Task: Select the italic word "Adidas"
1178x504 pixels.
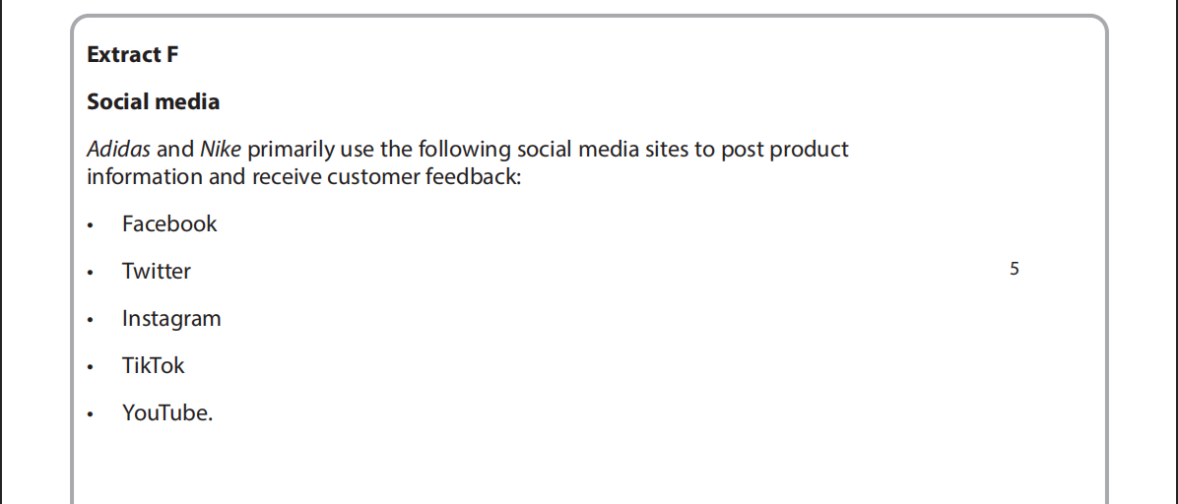Action: pyautogui.click(x=118, y=150)
